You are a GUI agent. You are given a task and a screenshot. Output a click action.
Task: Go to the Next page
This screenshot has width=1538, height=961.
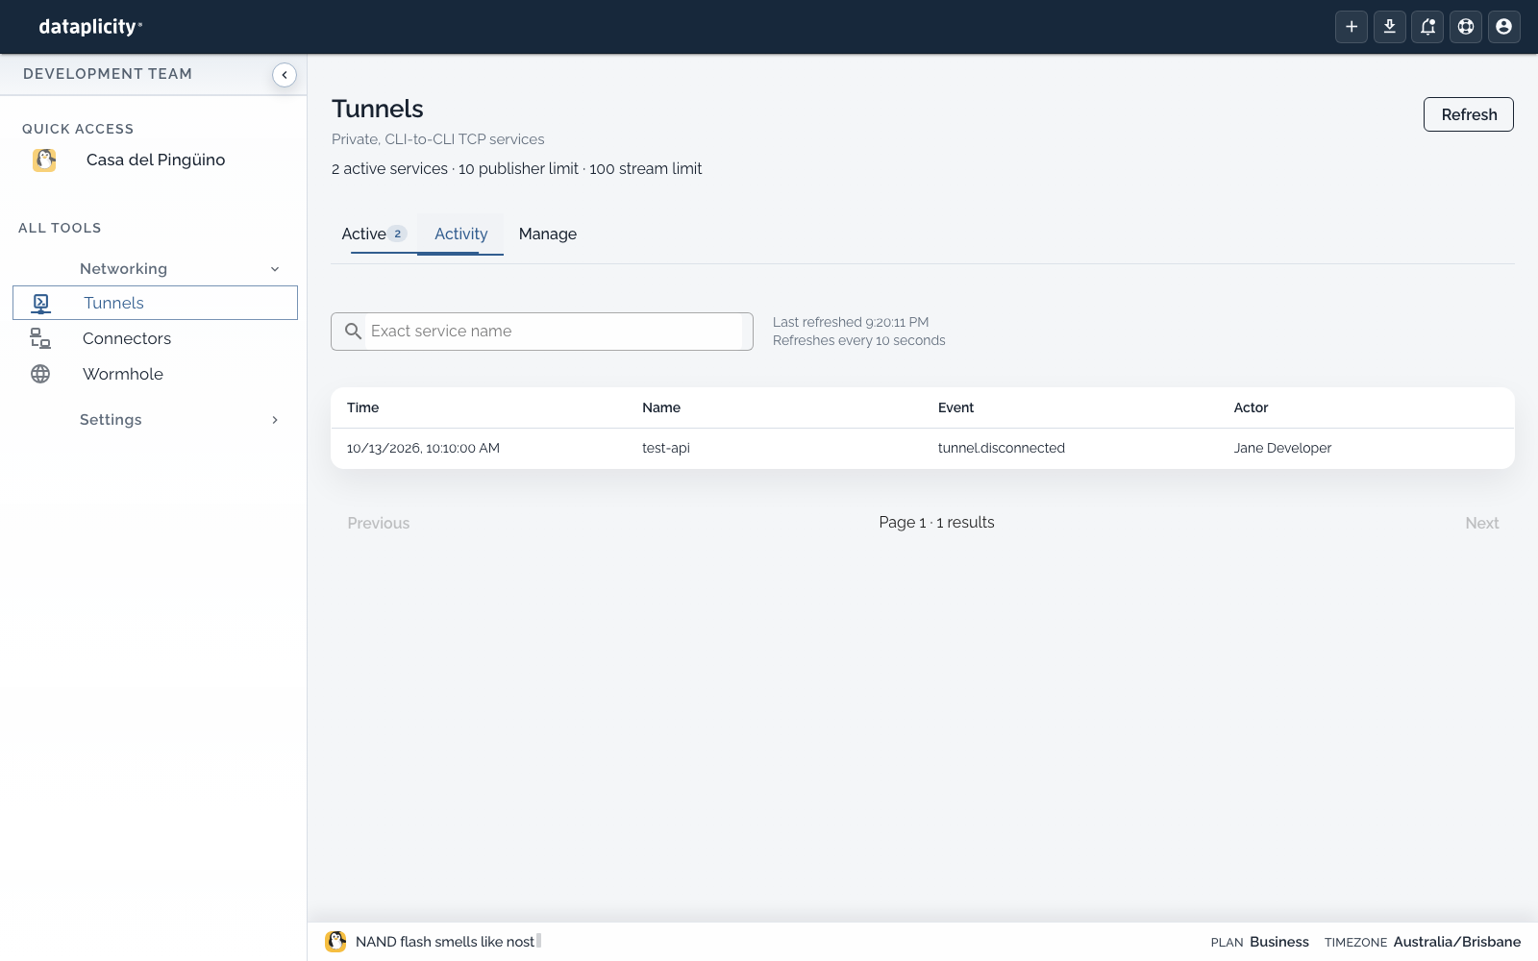pos(1482,524)
